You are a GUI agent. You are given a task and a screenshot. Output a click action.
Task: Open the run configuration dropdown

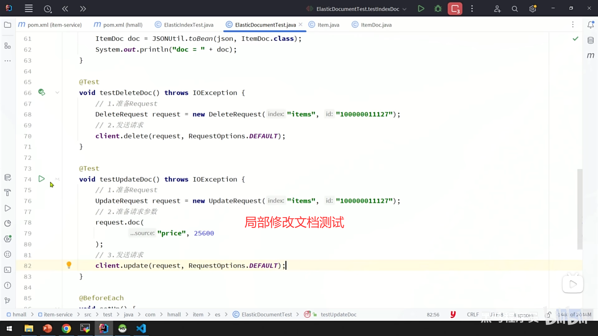click(358, 9)
